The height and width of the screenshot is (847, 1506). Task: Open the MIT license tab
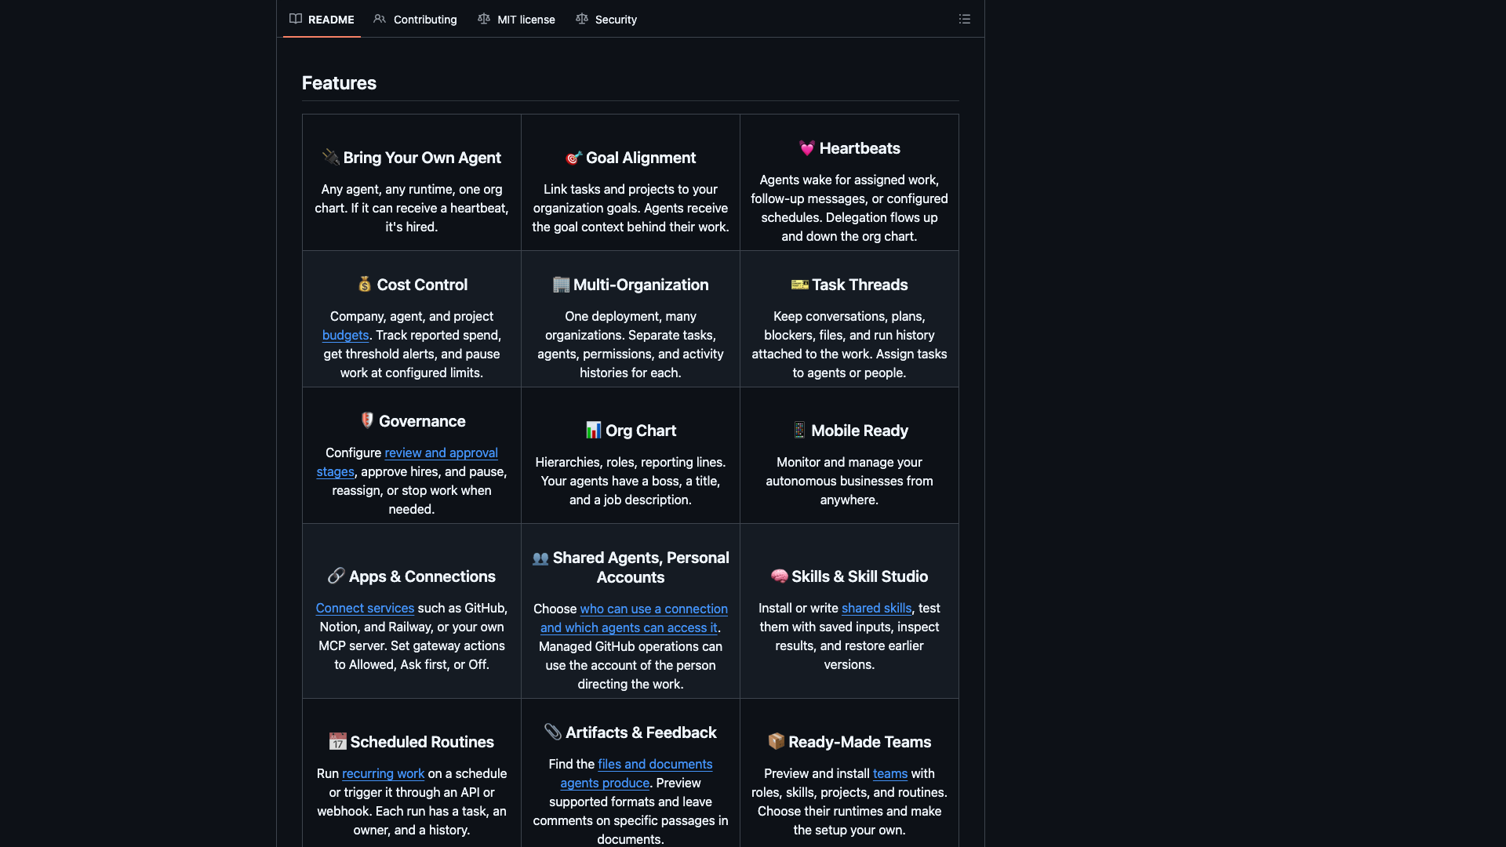point(516,19)
